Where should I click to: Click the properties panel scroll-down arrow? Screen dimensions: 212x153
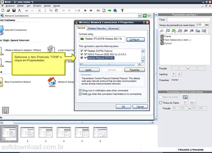(x=156, y=119)
